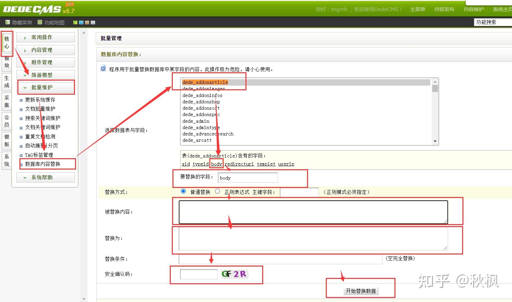Image resolution: width=512 pixels, height=302 pixels.
Task: Expand the 内容管理 menu group
Action: click(x=46, y=50)
